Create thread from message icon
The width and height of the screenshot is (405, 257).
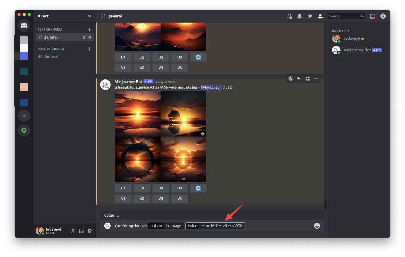point(307,78)
